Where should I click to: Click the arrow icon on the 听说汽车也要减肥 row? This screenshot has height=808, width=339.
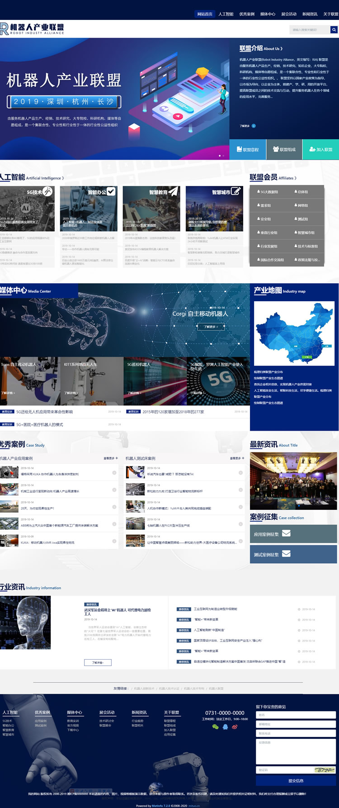pyautogui.click(x=241, y=473)
